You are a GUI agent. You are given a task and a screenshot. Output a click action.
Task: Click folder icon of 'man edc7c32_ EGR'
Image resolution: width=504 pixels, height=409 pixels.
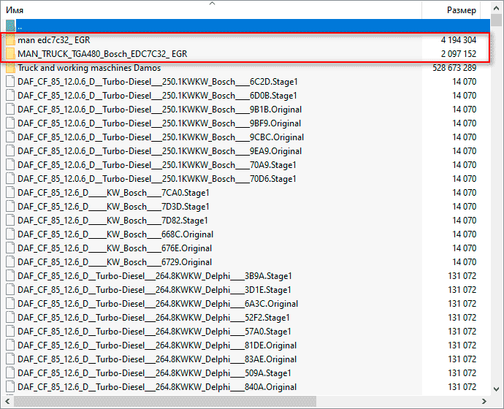tap(10, 40)
